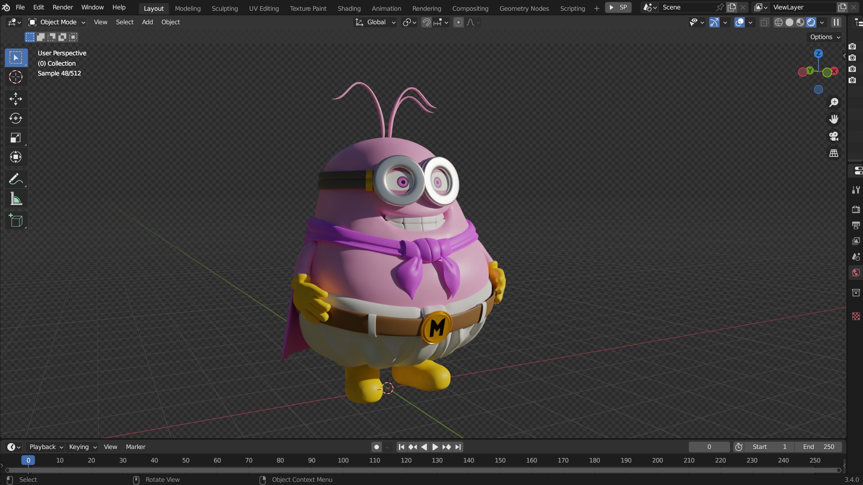Play the animation forward
The width and height of the screenshot is (863, 485).
click(435, 447)
